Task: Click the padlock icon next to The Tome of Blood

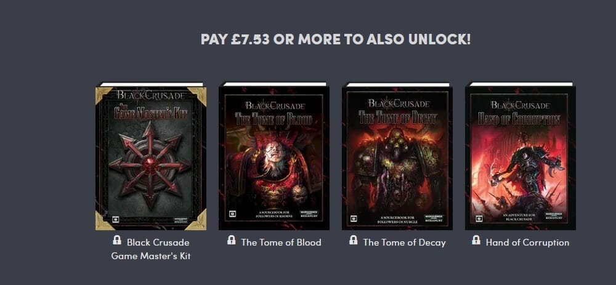Action: [232, 240]
